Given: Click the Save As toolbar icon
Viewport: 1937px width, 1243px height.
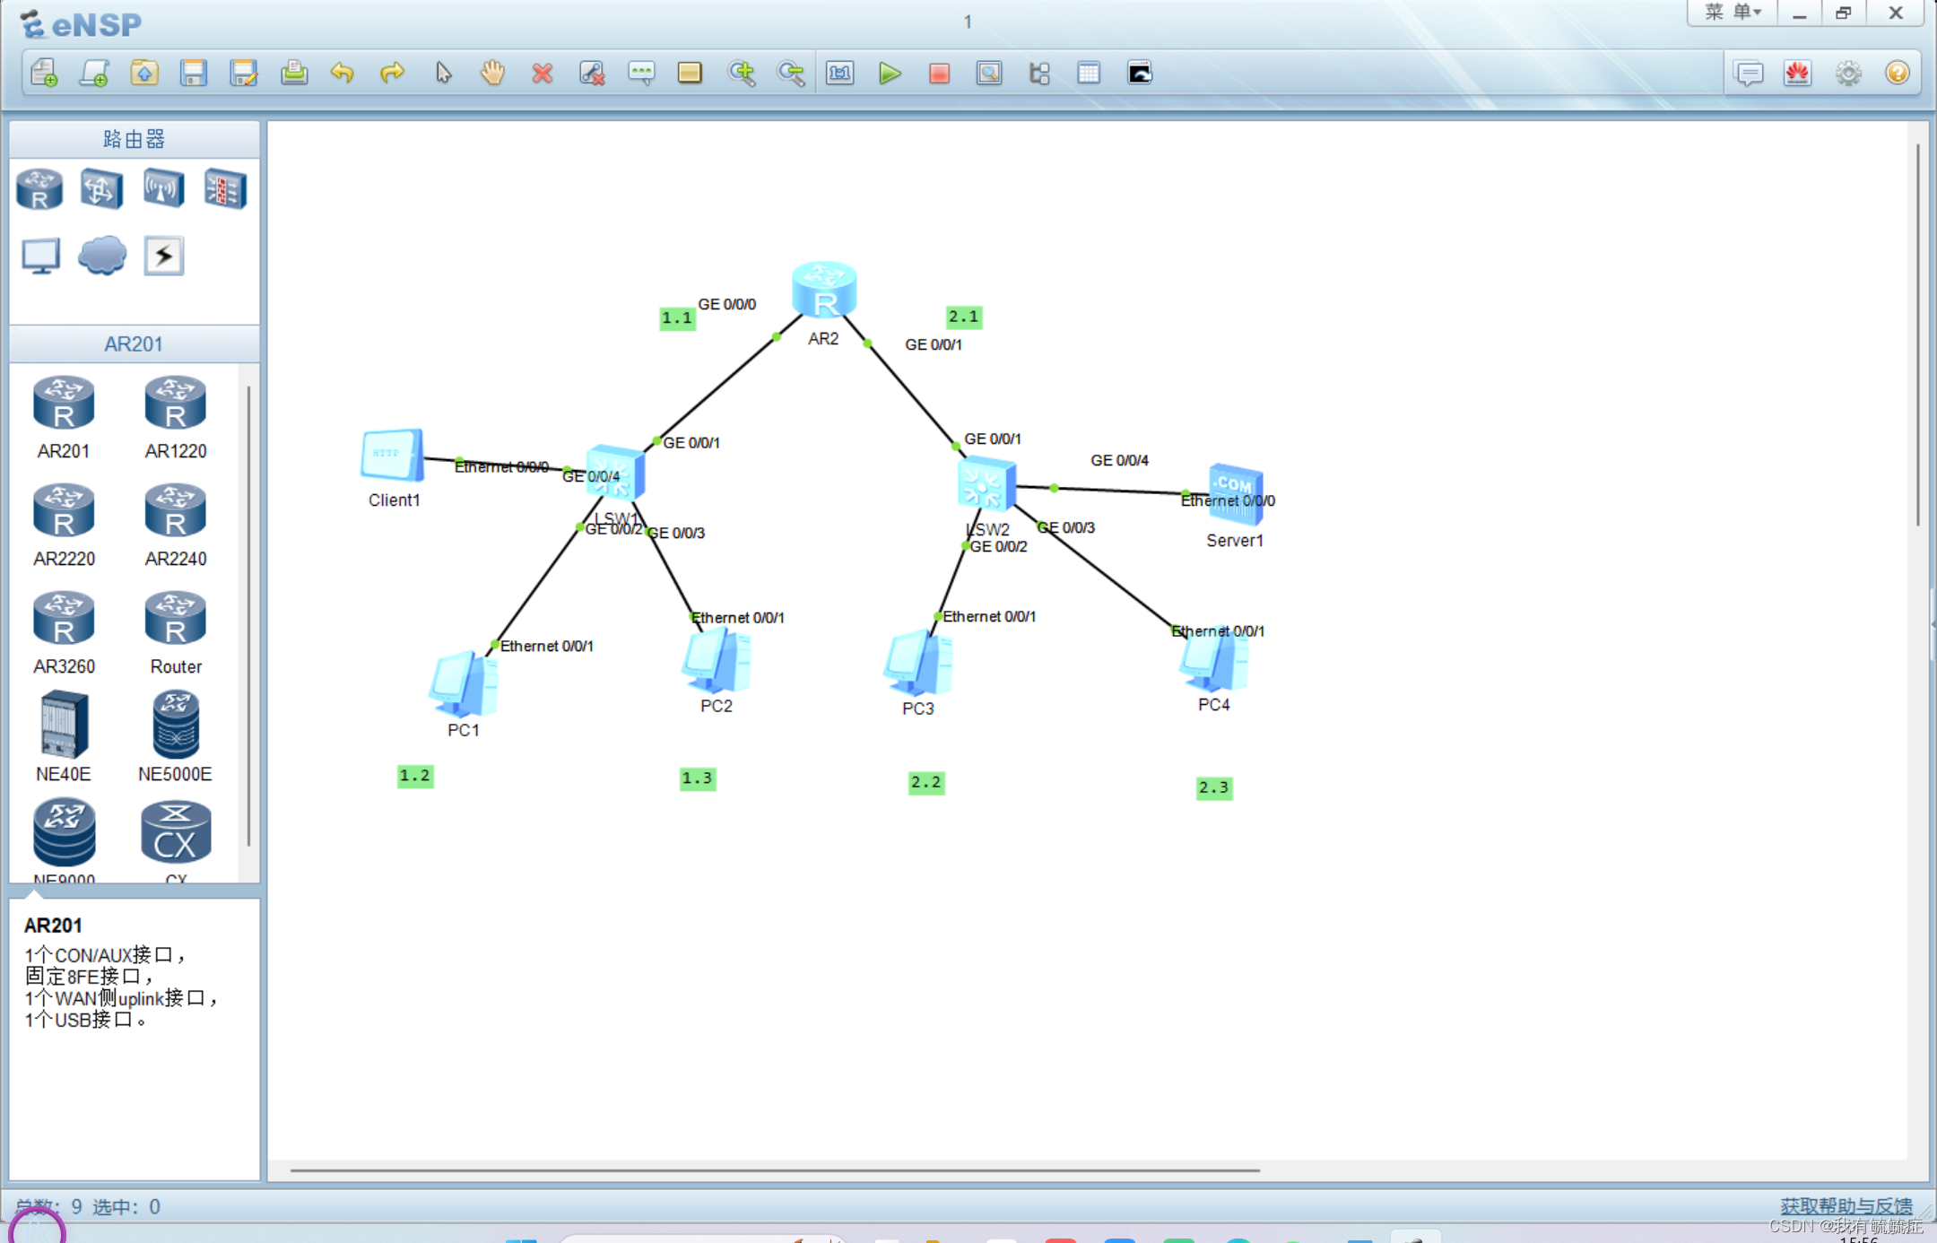Looking at the screenshot, I should 243,73.
